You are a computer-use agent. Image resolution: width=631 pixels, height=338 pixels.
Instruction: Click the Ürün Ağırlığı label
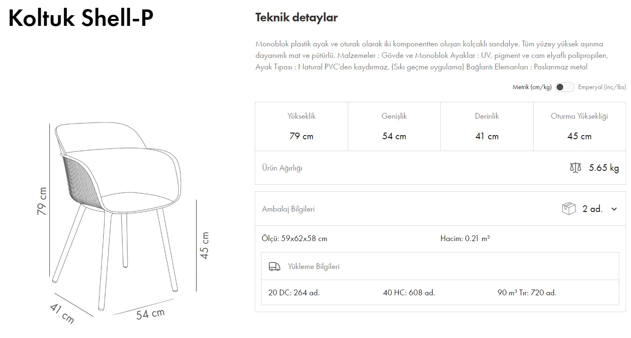pyautogui.click(x=282, y=168)
